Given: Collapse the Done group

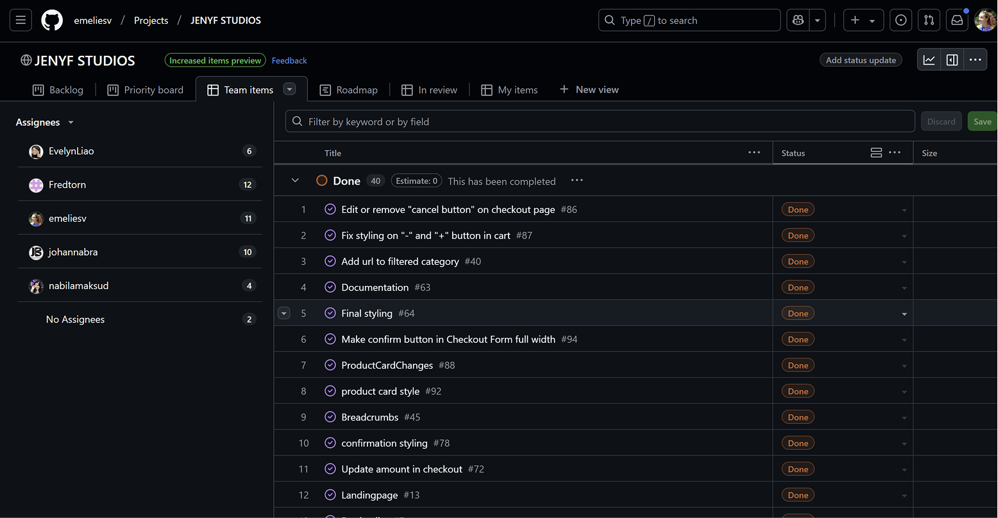Looking at the screenshot, I should [x=294, y=180].
